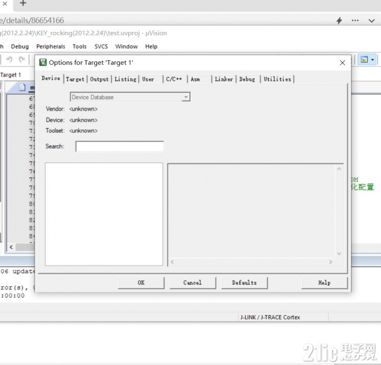Select the Device tab
381x365 pixels.
pyautogui.click(x=51, y=78)
